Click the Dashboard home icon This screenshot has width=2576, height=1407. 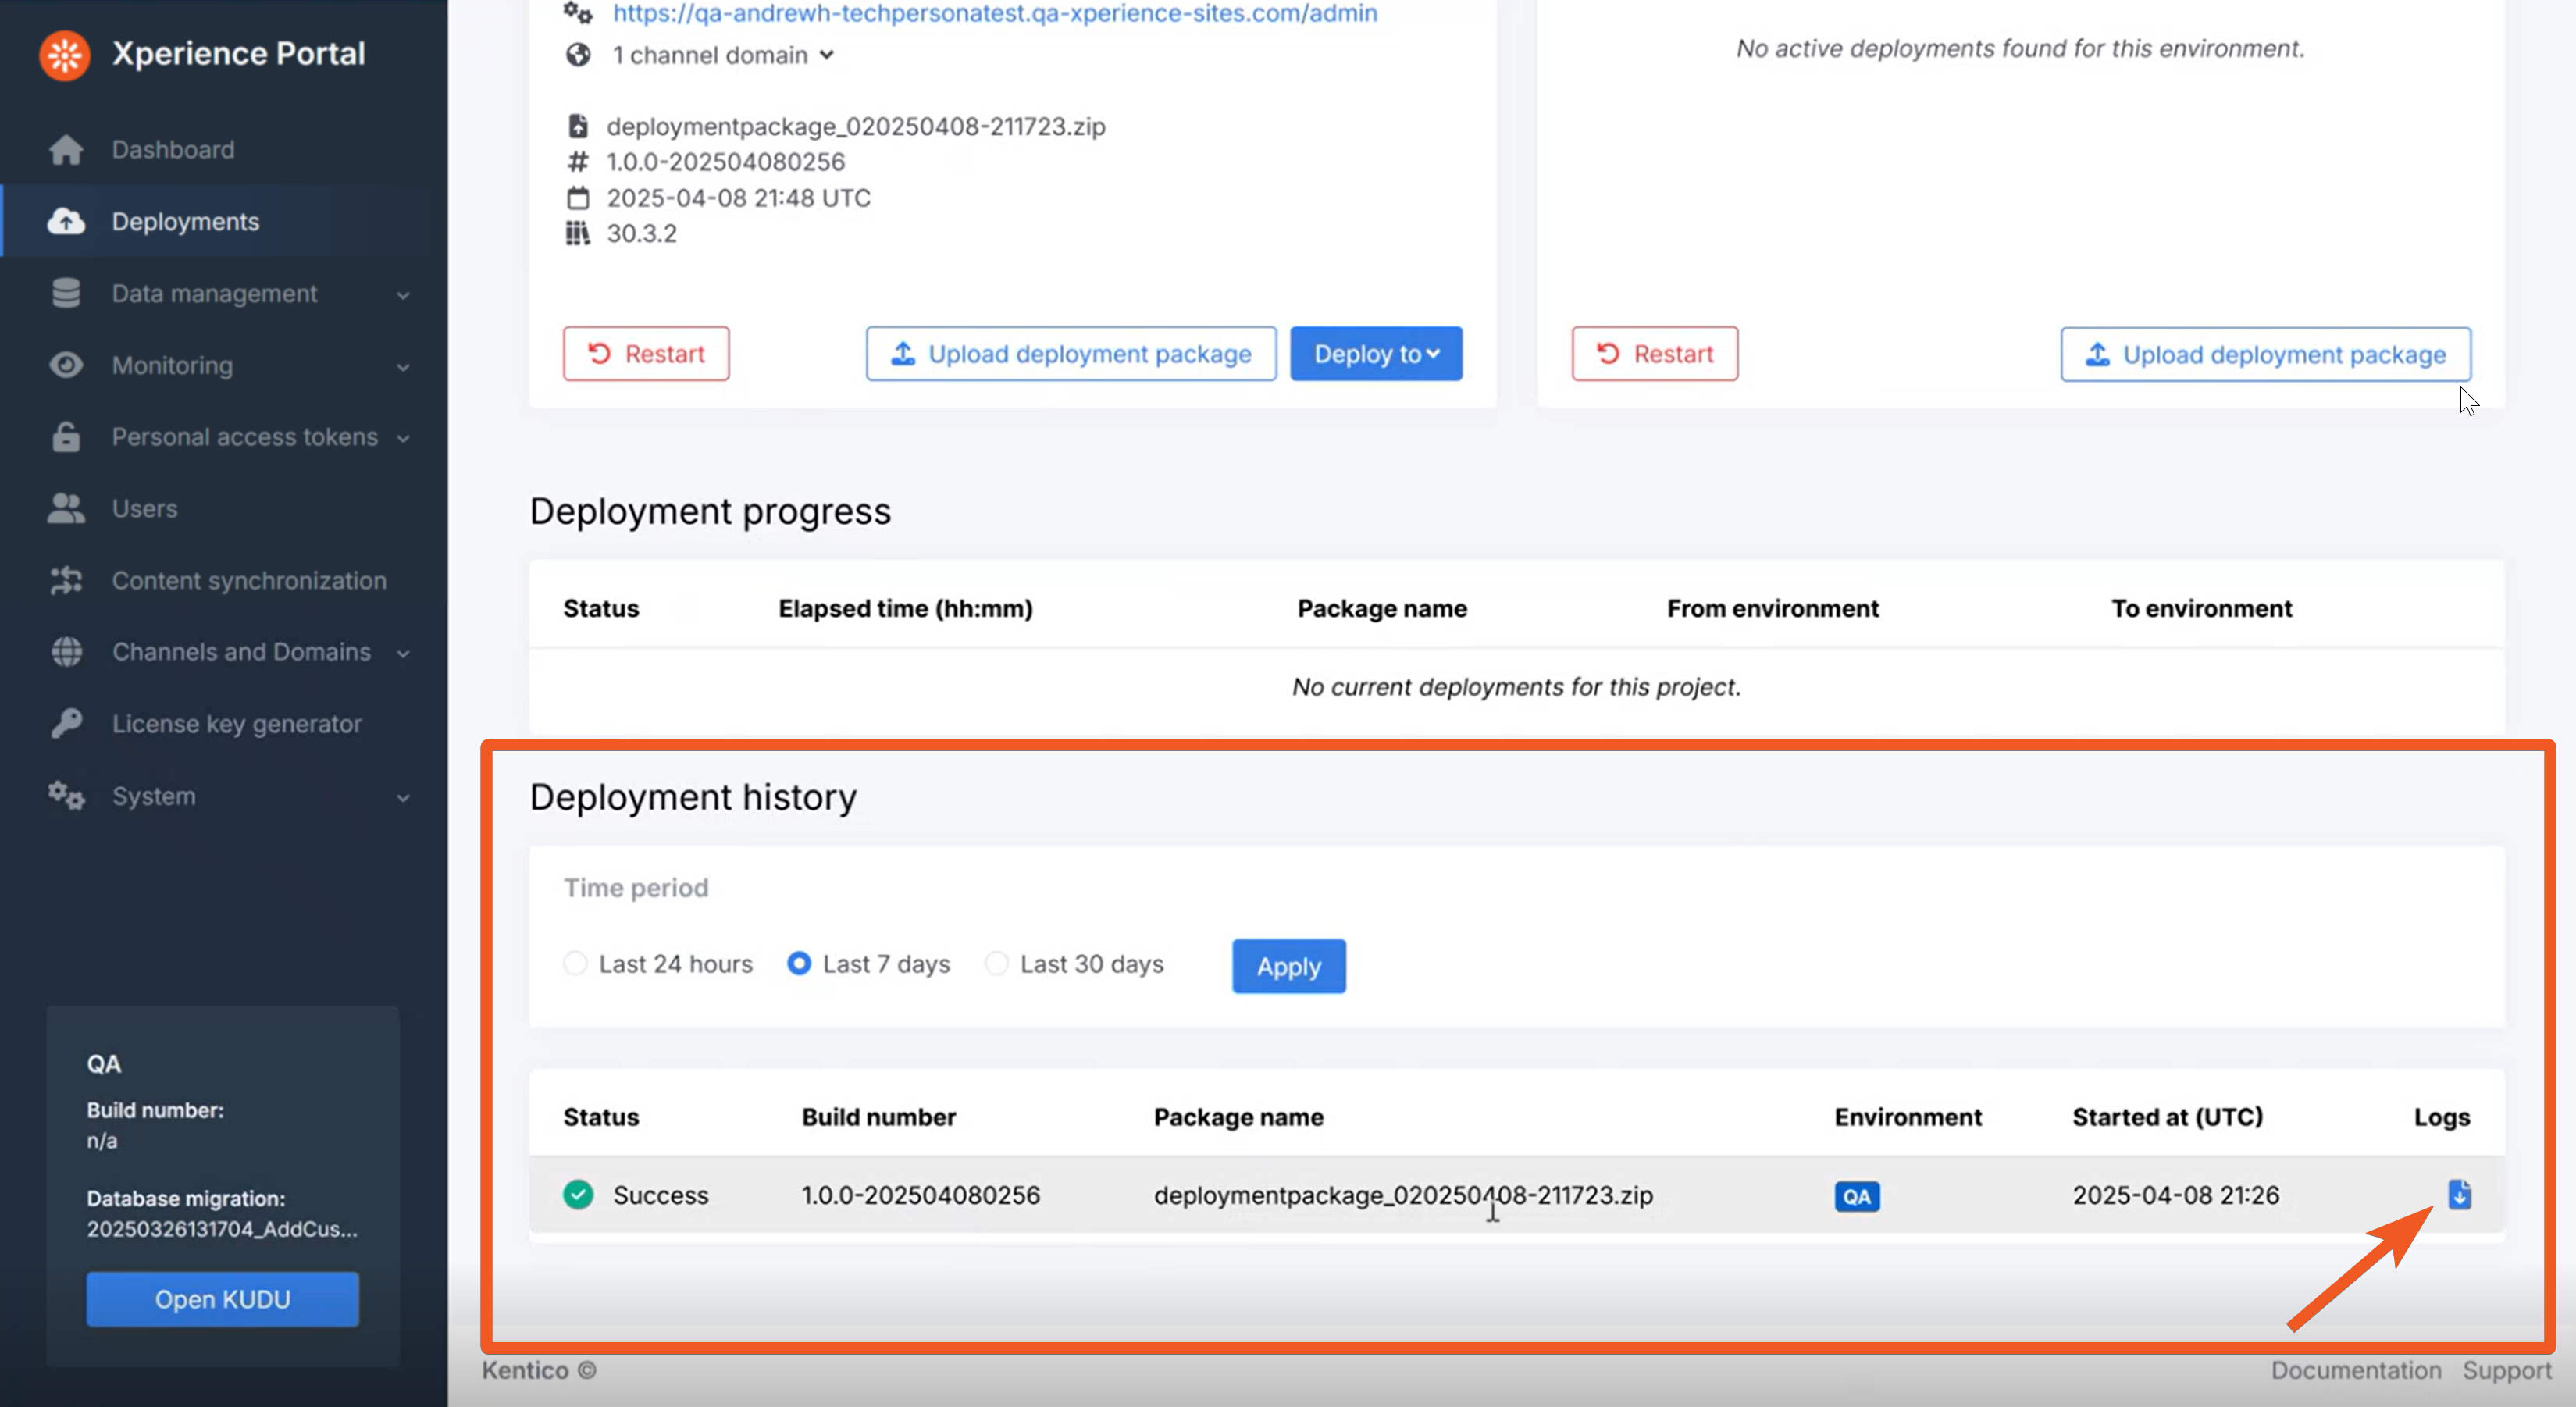[66, 150]
